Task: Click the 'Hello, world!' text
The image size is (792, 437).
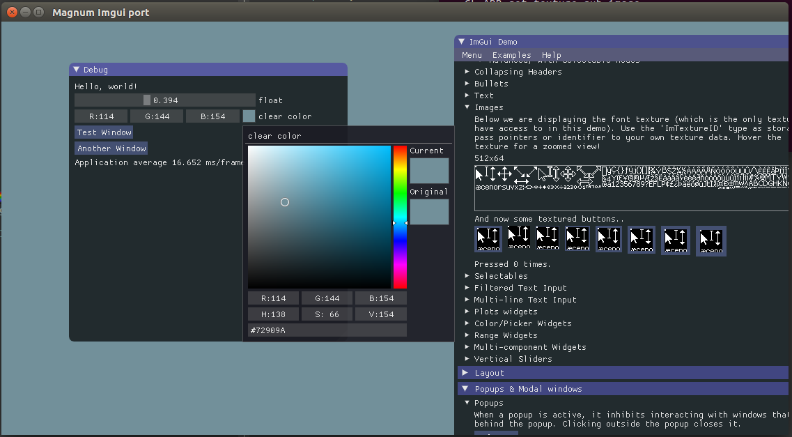Action: coord(106,86)
